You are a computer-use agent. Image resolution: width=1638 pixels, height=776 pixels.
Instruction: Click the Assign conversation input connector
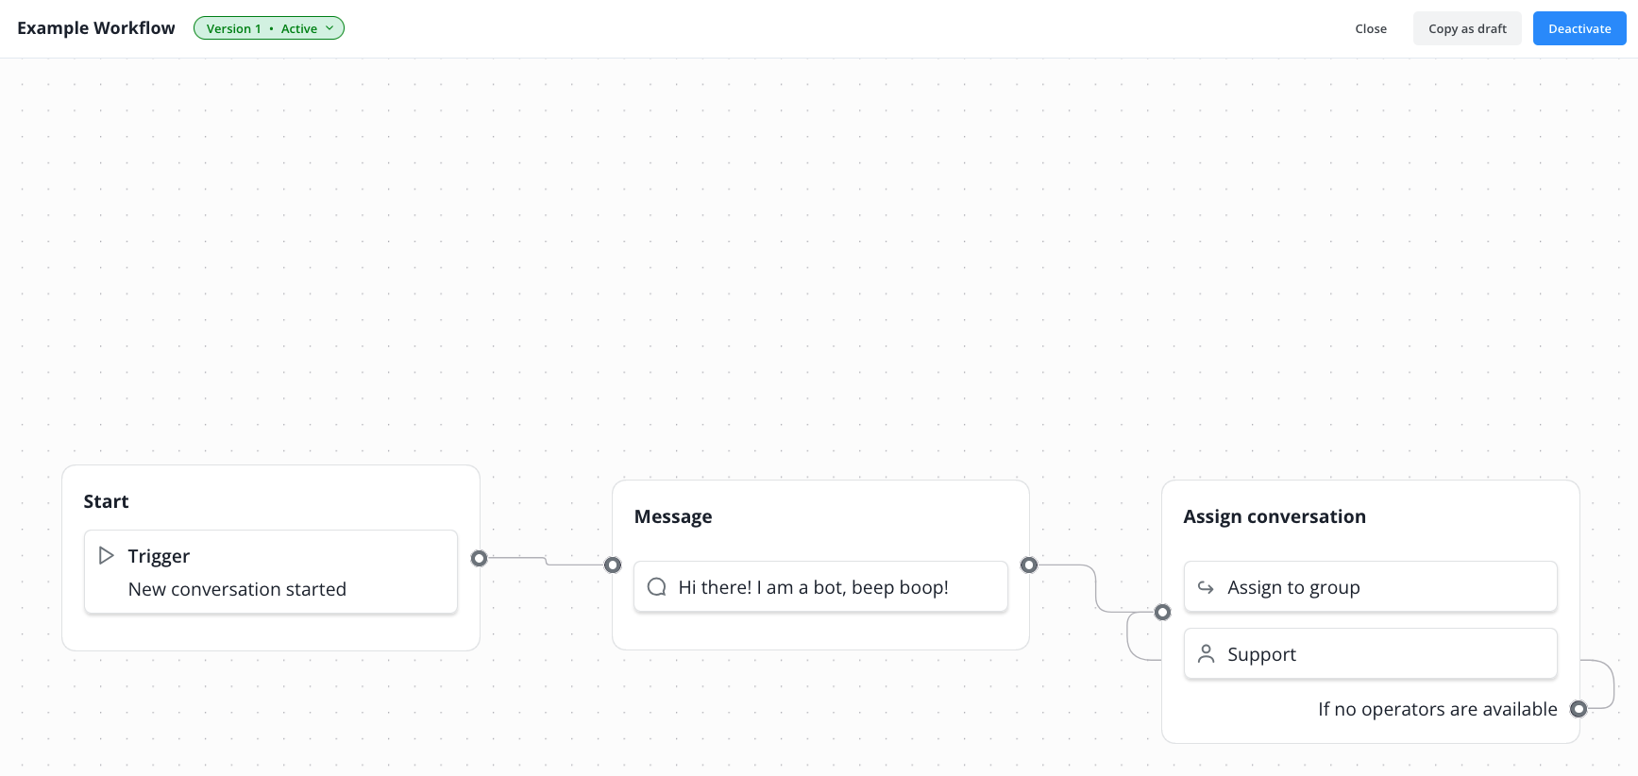(1163, 612)
